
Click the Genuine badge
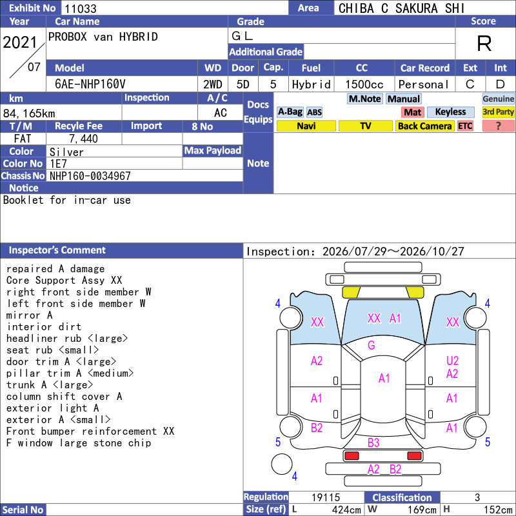pyautogui.click(x=498, y=99)
